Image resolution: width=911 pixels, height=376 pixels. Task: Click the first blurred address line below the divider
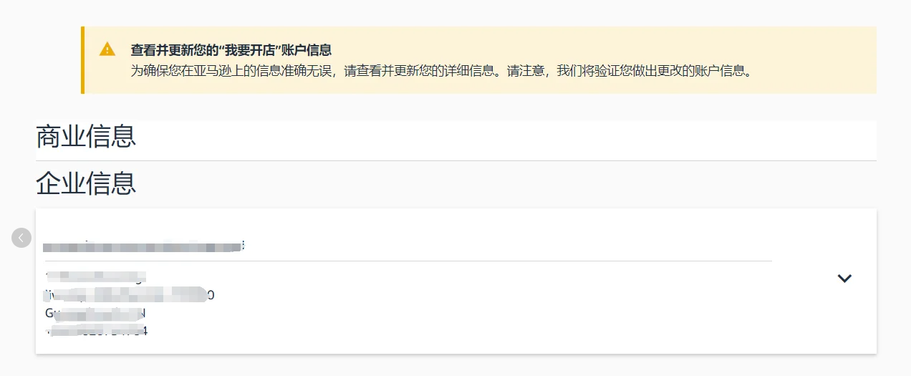tap(96, 276)
